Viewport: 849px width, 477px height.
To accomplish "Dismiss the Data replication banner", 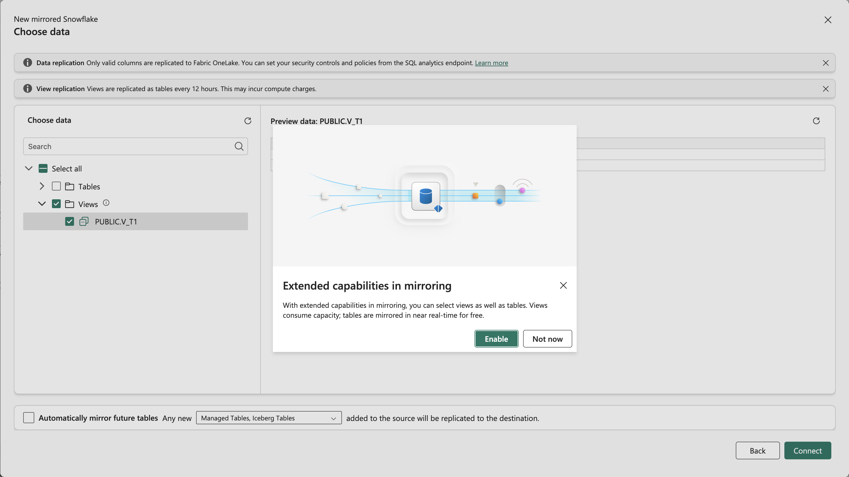I will coord(825,63).
